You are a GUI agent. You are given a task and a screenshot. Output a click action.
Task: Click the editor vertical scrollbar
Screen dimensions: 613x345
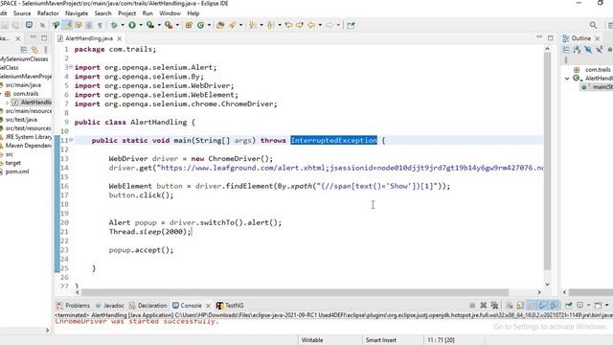click(x=547, y=161)
